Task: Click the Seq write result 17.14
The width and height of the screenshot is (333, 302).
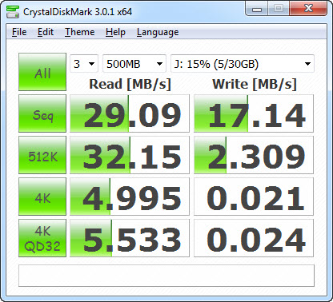Action: coord(254,113)
